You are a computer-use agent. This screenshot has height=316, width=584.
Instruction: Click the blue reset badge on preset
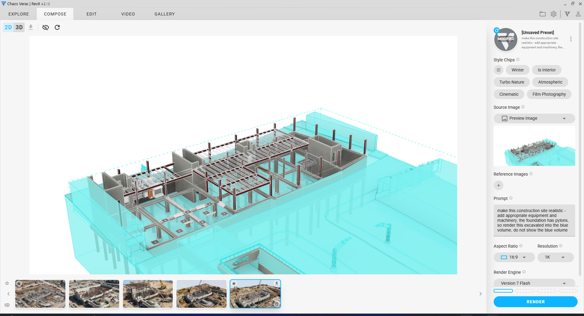497,30
